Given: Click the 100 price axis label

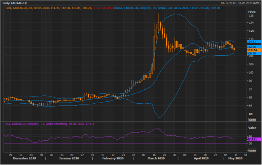Looking at the screenshot, I should tap(251, 72).
